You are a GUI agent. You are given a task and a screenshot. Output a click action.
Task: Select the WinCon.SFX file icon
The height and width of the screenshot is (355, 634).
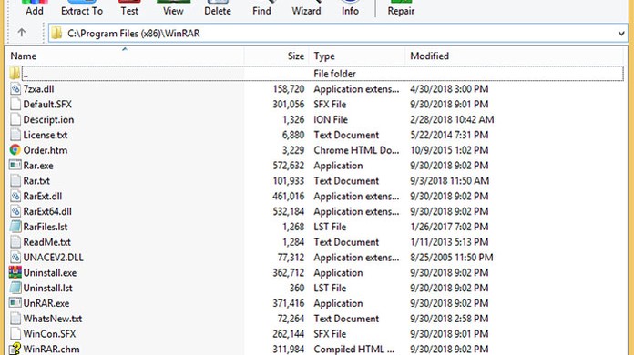15,333
